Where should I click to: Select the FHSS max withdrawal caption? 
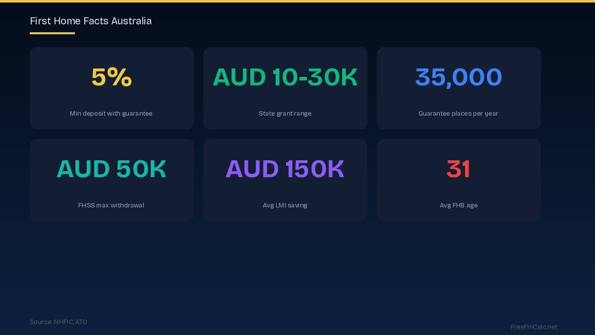pyautogui.click(x=111, y=205)
